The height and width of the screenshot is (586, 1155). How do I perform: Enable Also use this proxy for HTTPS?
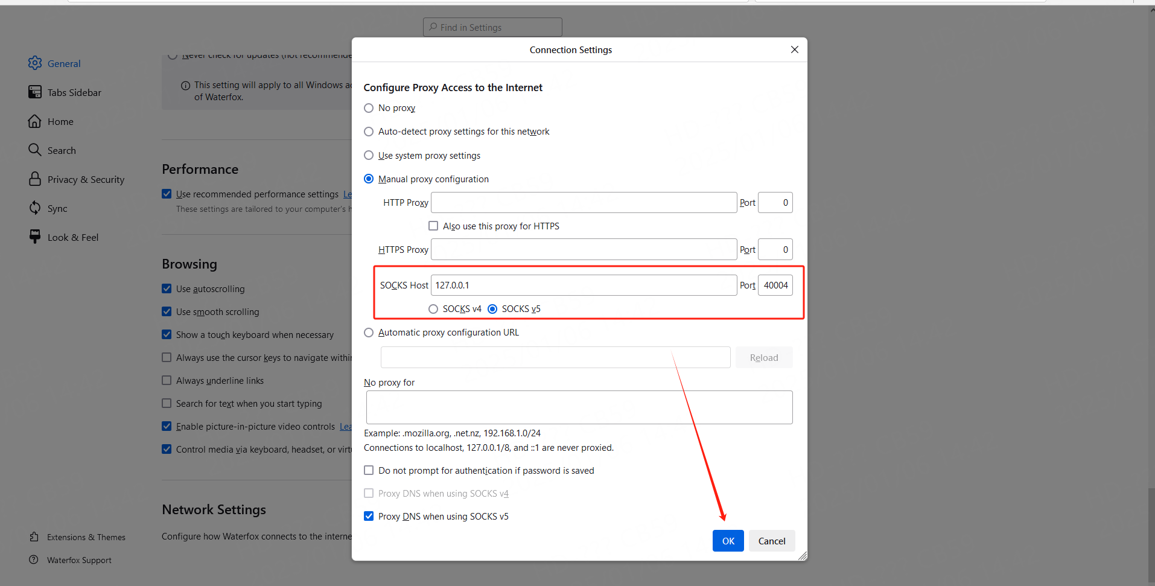tap(433, 226)
